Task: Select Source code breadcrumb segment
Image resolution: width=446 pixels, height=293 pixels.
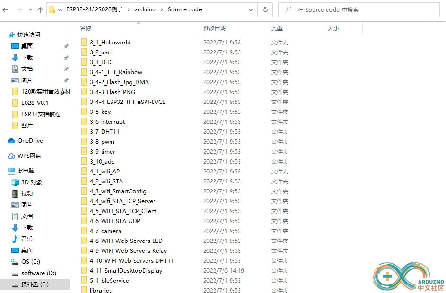Action: pyautogui.click(x=185, y=9)
